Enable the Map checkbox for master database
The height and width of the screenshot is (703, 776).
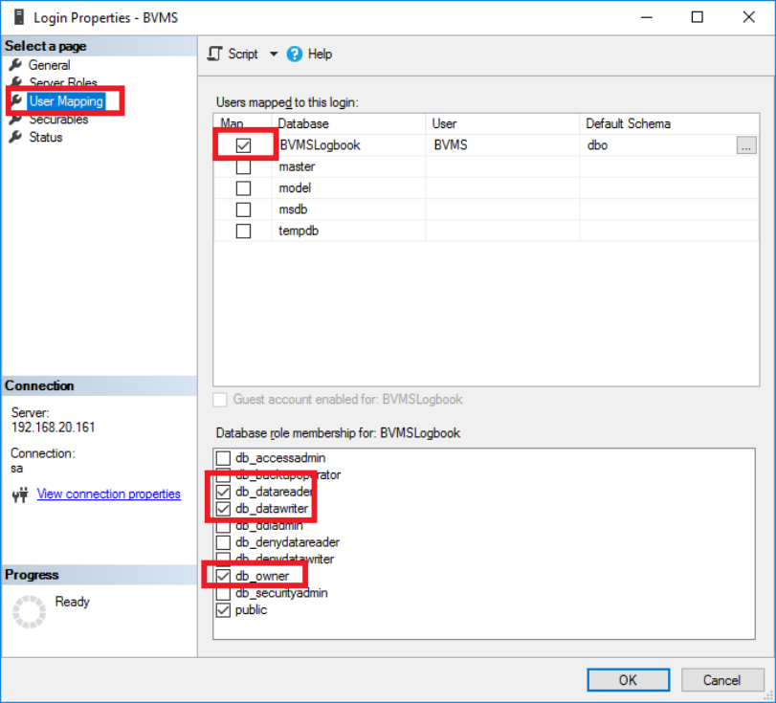click(x=243, y=166)
